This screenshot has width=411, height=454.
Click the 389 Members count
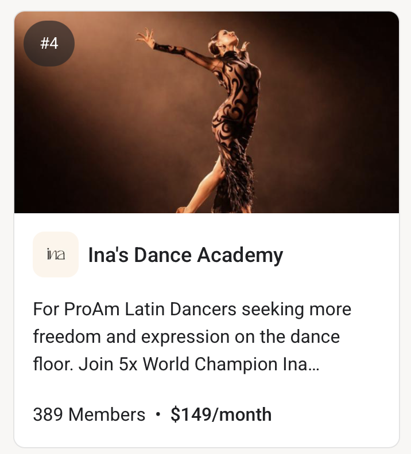click(x=89, y=414)
